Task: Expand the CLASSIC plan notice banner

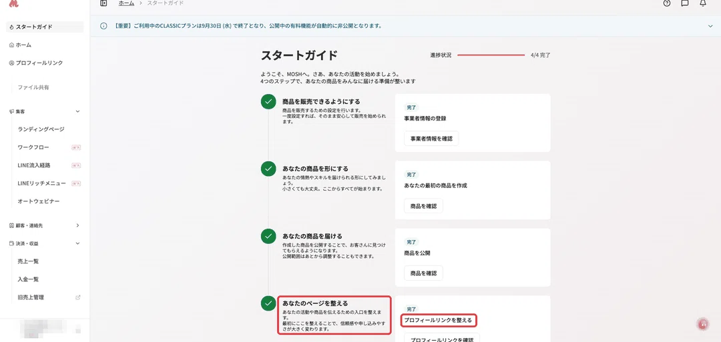Action: 710,26
